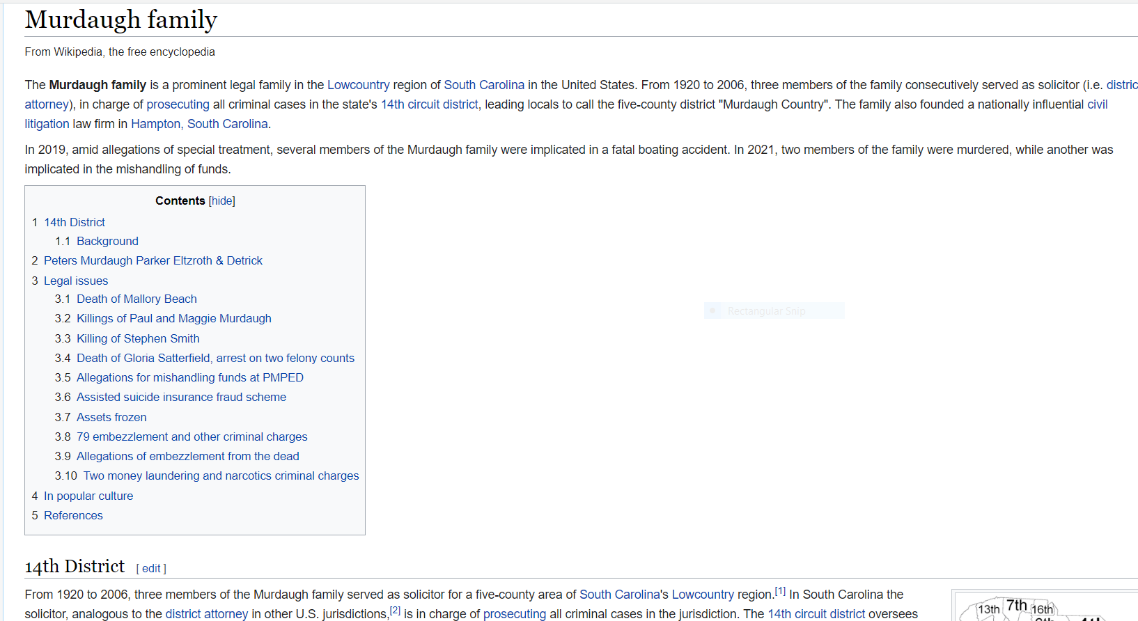Follow the 'Hampton' link
Screen dimensions: 1138x621
155,124
